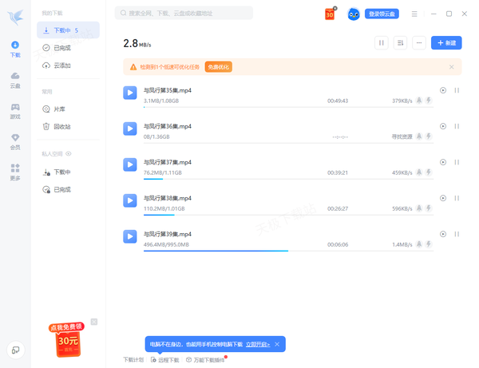Open the More (更多) apps section

(x=15, y=172)
